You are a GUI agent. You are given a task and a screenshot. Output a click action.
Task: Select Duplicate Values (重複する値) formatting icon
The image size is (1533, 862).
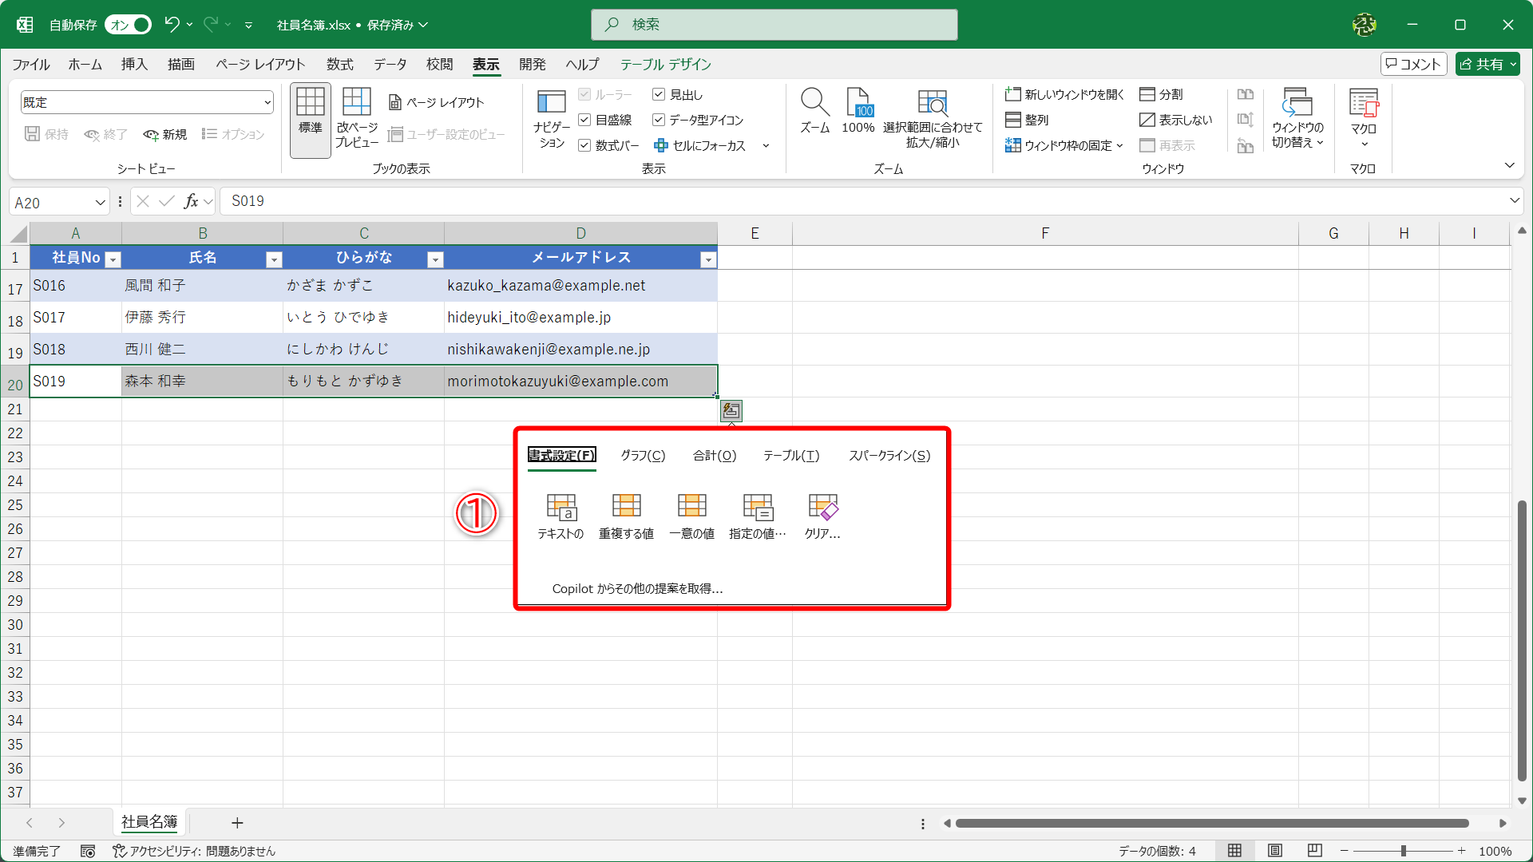click(626, 506)
